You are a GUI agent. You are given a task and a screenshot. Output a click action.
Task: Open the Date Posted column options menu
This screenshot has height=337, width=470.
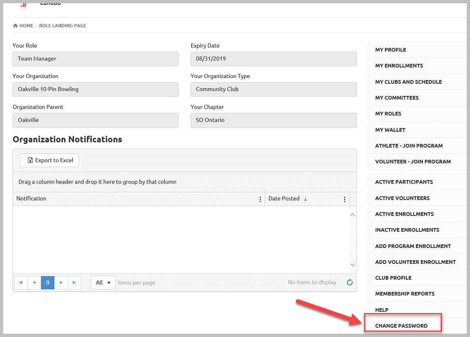(x=344, y=199)
